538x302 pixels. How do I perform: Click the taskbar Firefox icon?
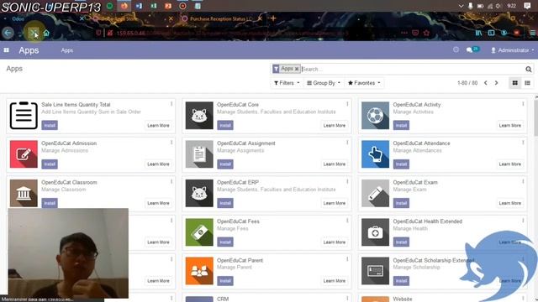(x=124, y=6)
